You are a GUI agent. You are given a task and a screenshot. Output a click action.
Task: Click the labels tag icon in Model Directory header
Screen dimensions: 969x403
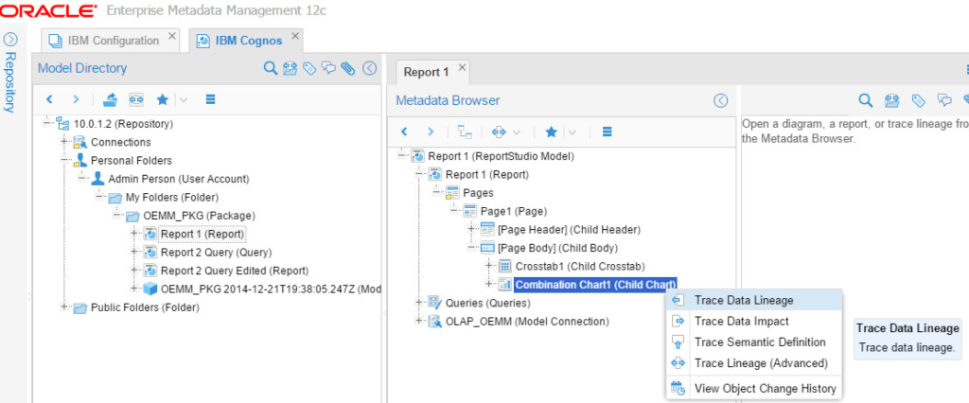point(309,68)
